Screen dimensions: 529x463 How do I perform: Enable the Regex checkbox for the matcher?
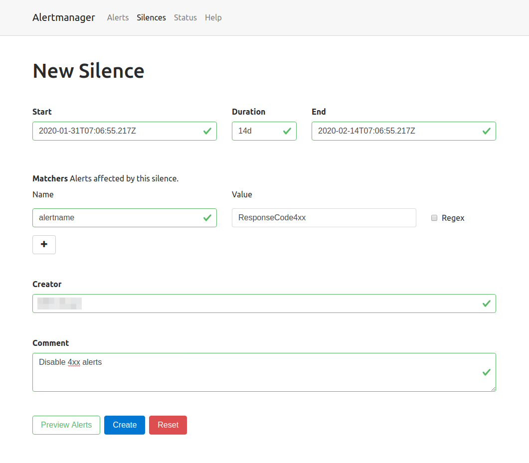tap(434, 217)
